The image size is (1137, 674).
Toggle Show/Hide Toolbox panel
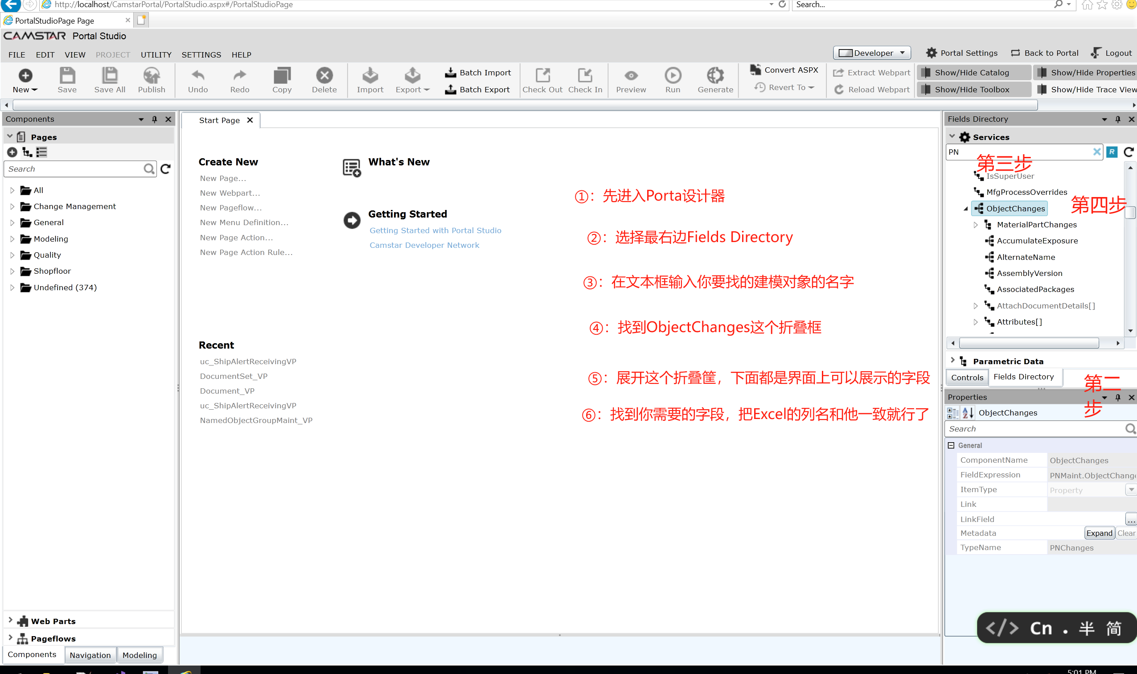click(971, 90)
